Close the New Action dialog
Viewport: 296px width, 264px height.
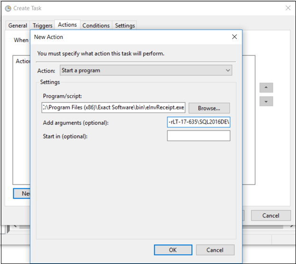pos(234,37)
